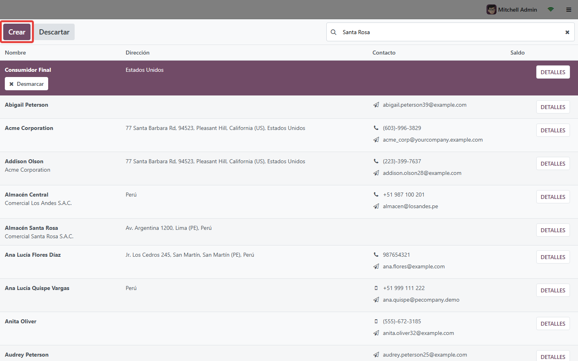Select the Ana Lucía Flores Díaz row
Screen dimensions: 578x361
(x=289, y=262)
